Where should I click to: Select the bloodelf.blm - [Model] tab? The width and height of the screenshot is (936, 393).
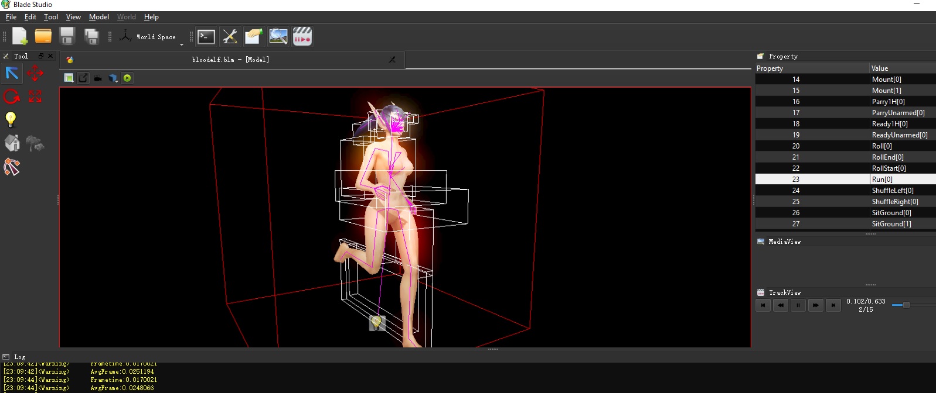tap(231, 60)
